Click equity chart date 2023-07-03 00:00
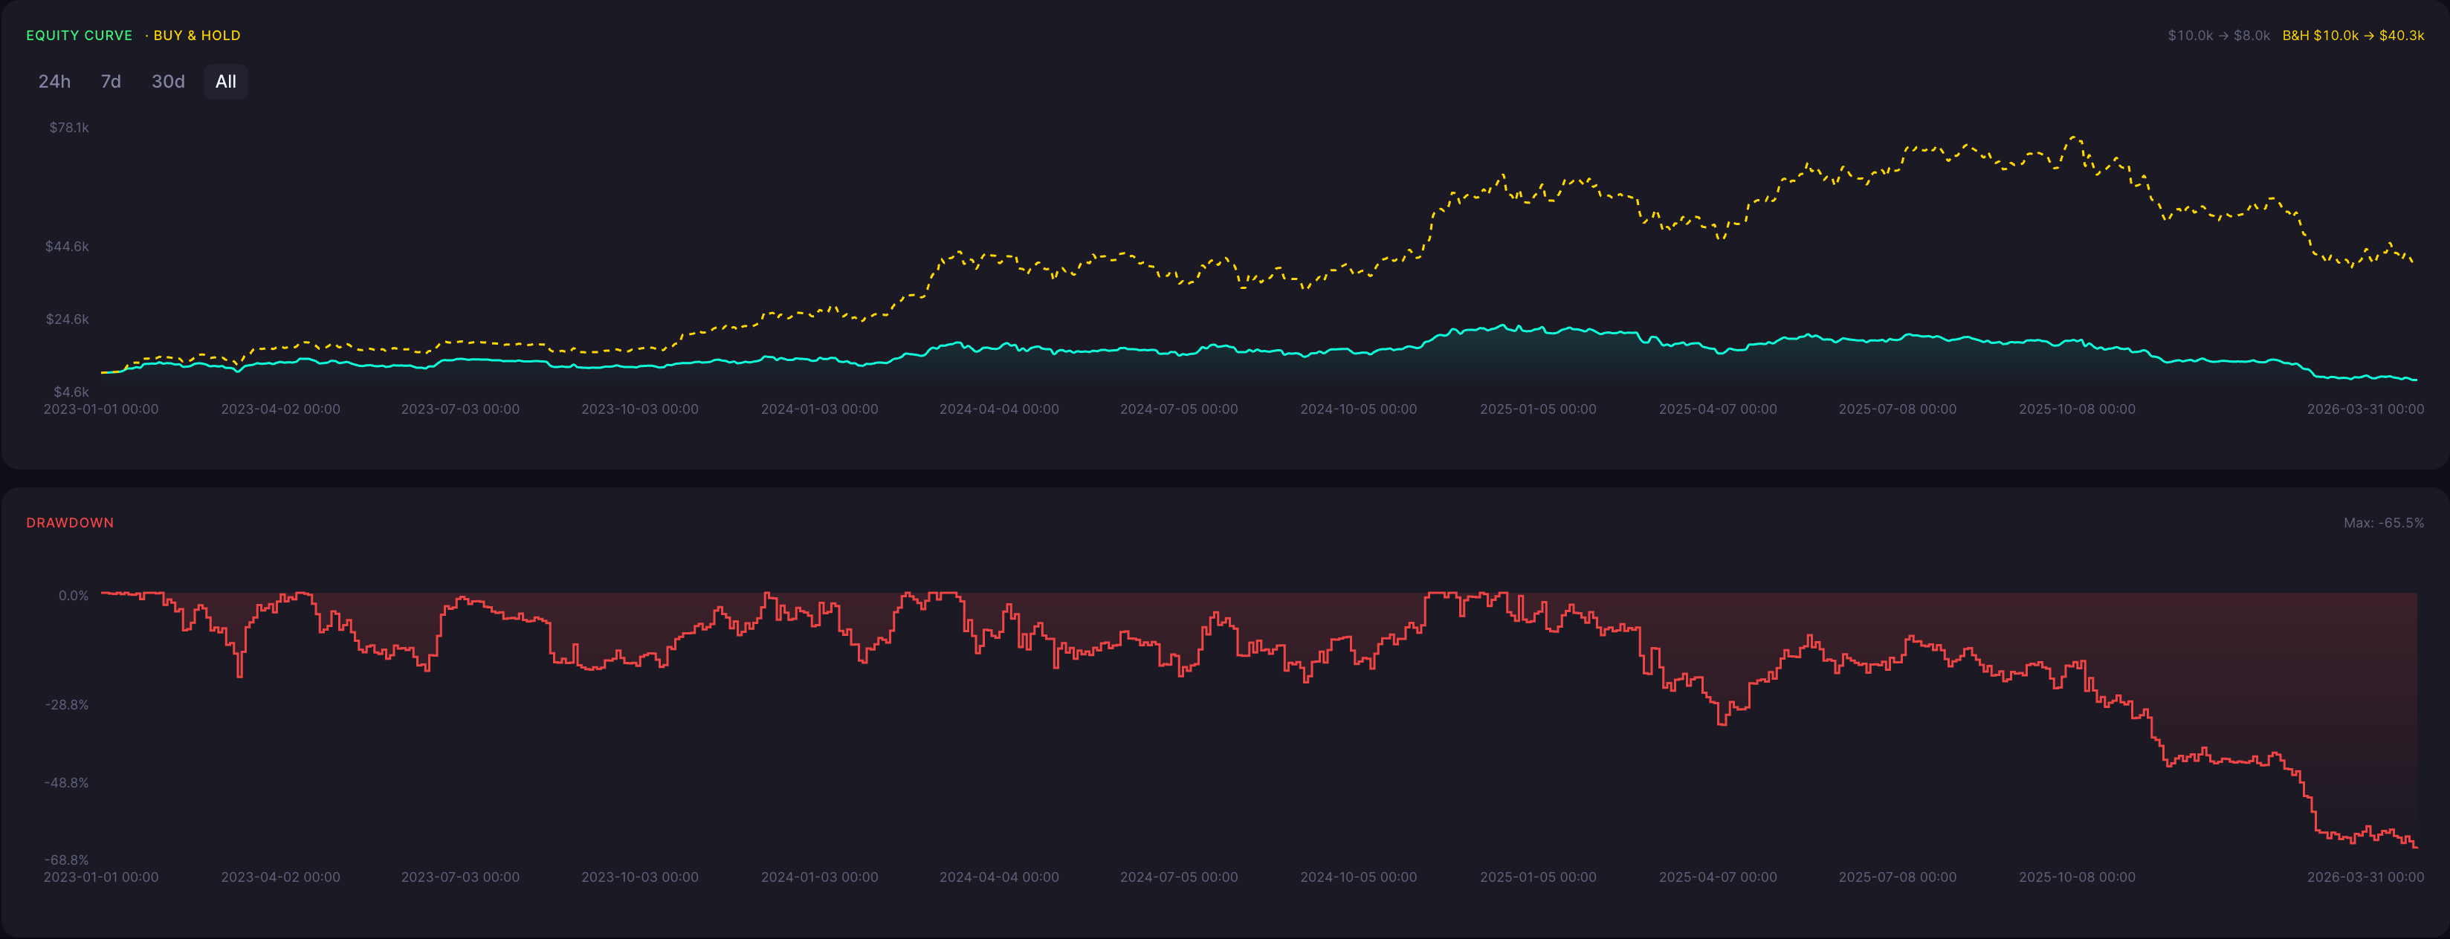This screenshot has height=939, width=2450. [x=460, y=409]
